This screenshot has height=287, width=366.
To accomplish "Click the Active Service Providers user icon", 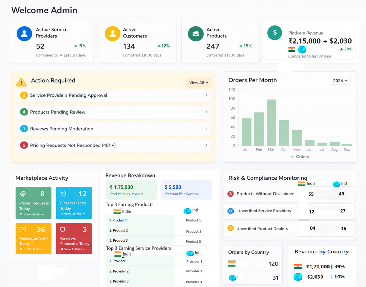I will coord(24,34).
